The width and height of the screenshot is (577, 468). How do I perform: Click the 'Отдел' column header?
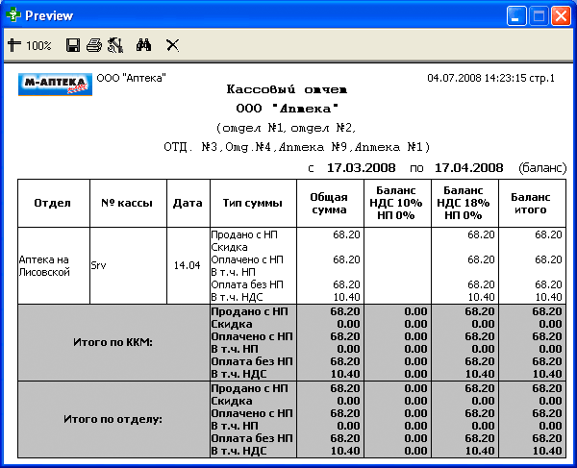[x=52, y=203]
